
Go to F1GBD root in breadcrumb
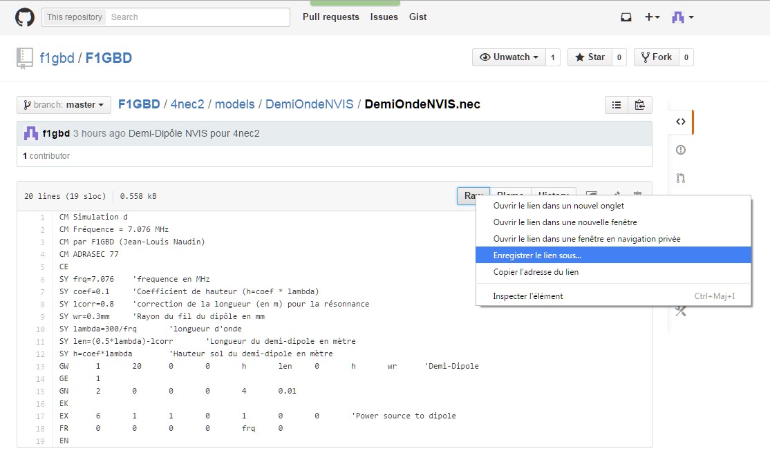(139, 104)
